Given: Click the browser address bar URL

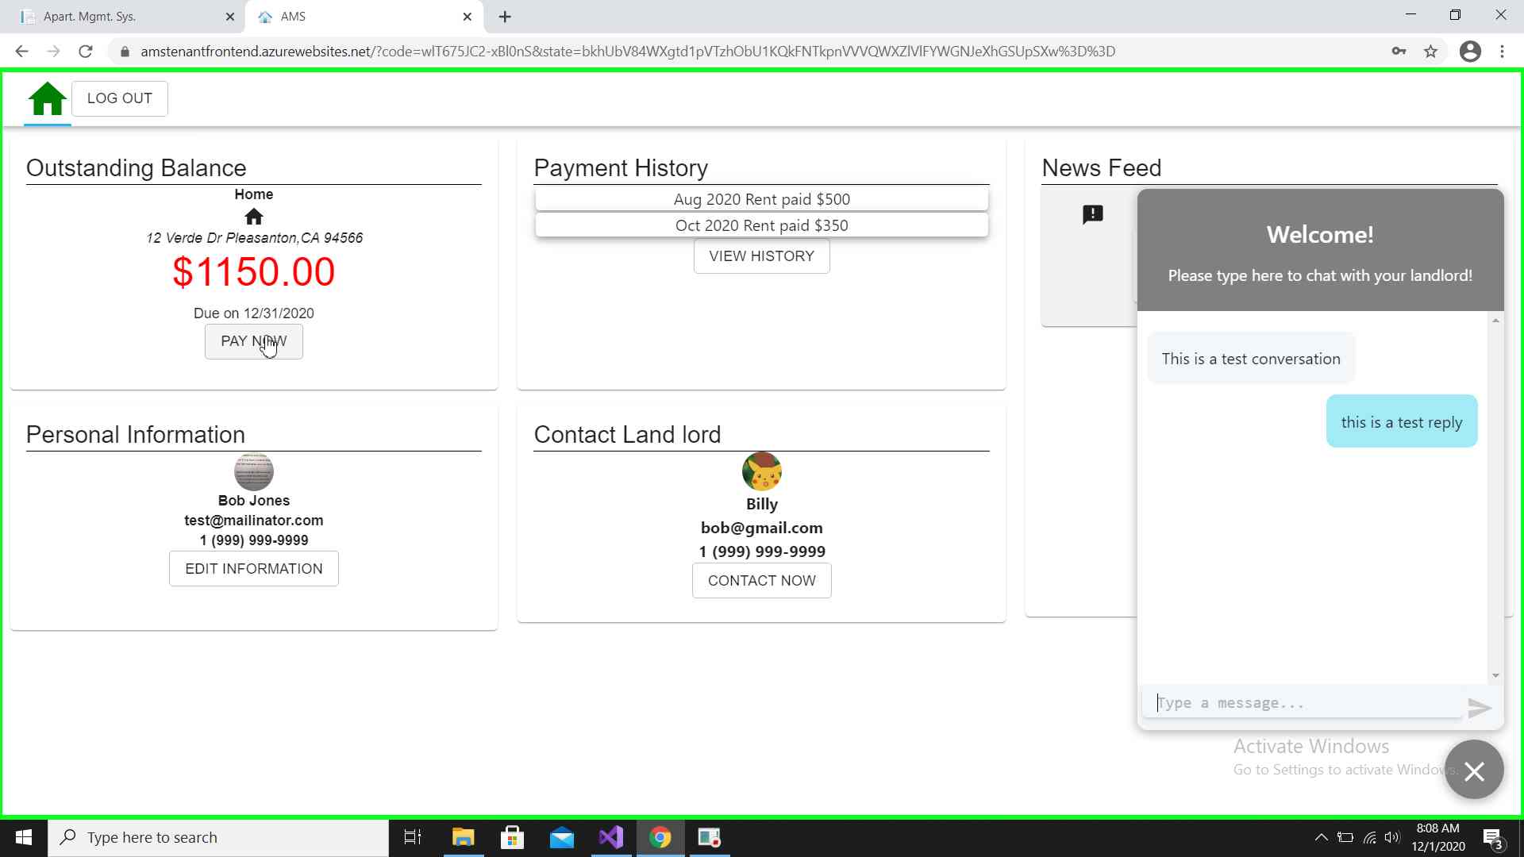Looking at the screenshot, I should [627, 52].
